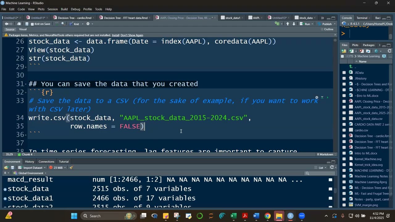Tick the checkbox for Kernel_Machine.svg

point(344,159)
